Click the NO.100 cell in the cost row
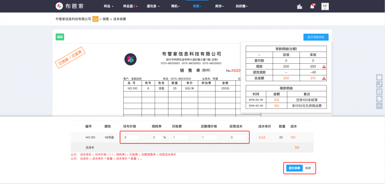The height and width of the screenshot is (184, 385). [90, 137]
